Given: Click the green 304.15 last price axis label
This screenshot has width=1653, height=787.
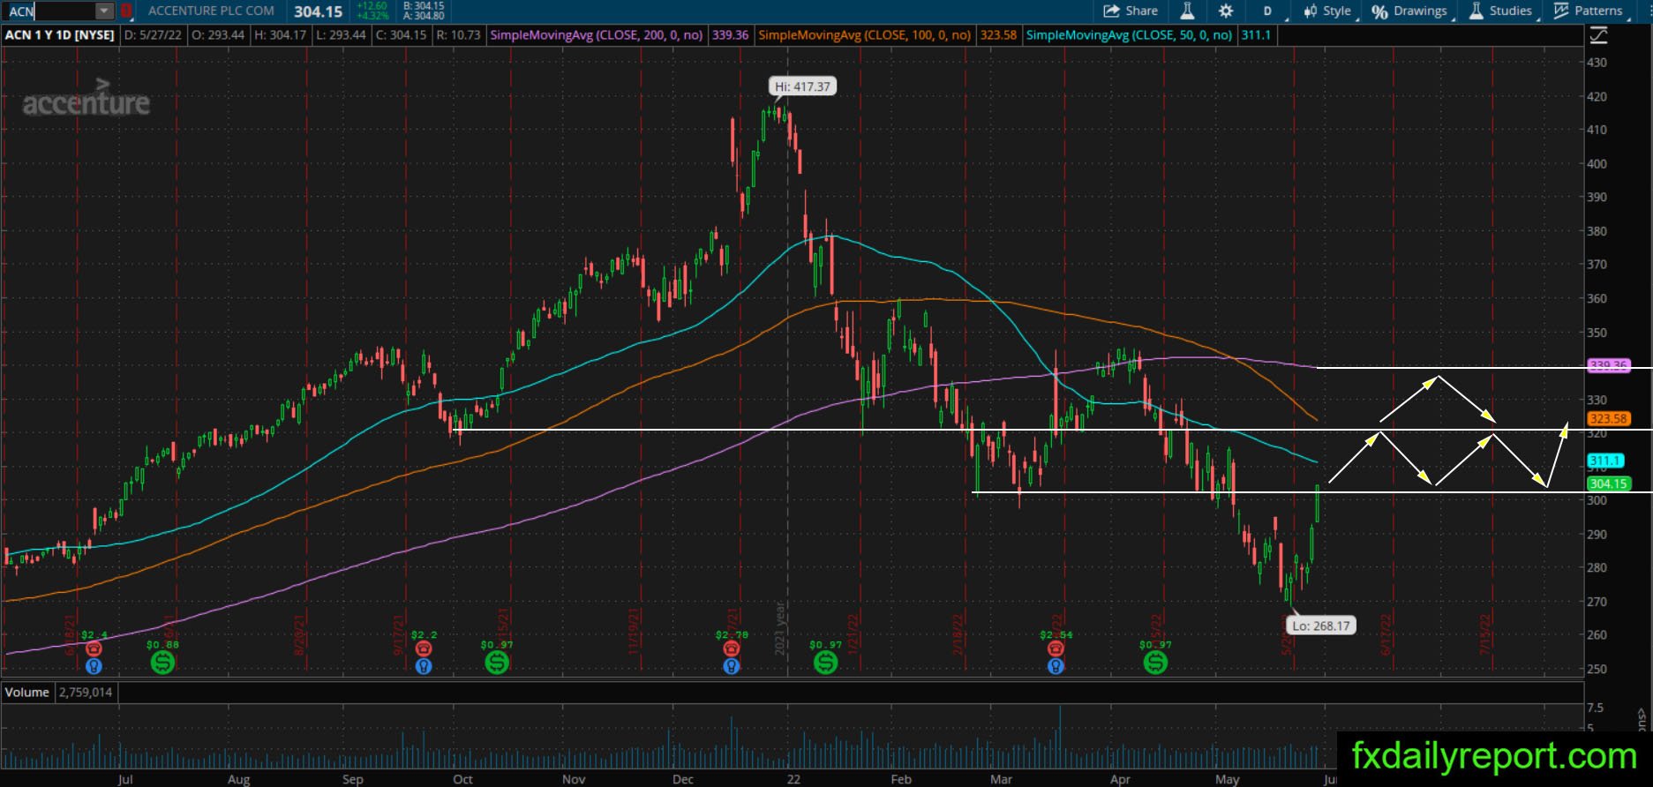Looking at the screenshot, I should click(1608, 483).
